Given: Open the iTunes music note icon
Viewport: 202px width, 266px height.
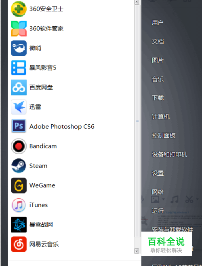Looking at the screenshot, I should tap(19, 205).
